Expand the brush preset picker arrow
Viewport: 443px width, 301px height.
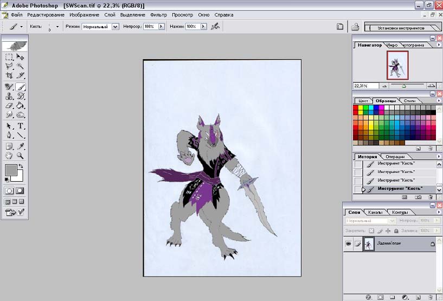click(x=57, y=26)
